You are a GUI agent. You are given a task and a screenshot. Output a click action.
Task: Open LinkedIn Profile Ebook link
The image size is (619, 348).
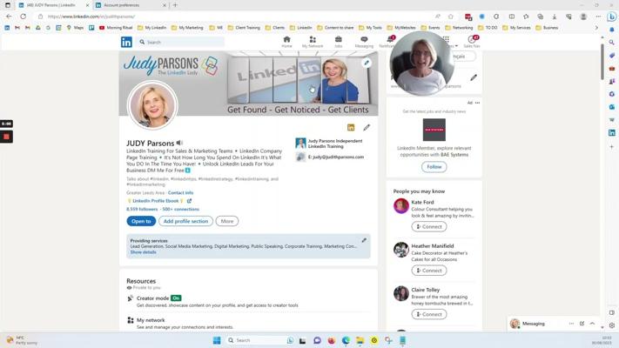click(156, 201)
